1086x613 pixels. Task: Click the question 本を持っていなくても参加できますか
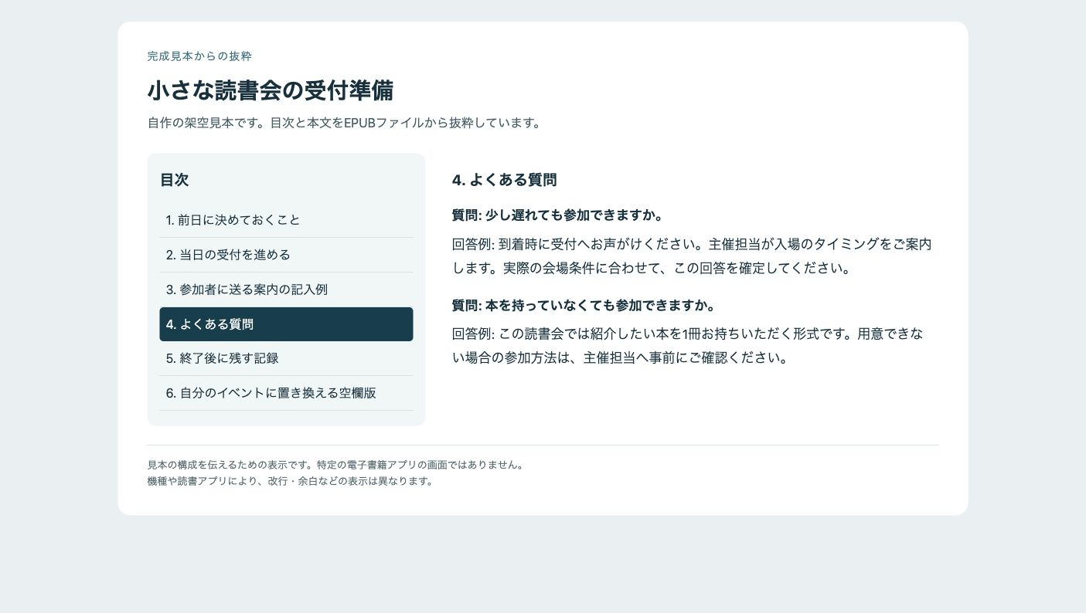click(584, 305)
